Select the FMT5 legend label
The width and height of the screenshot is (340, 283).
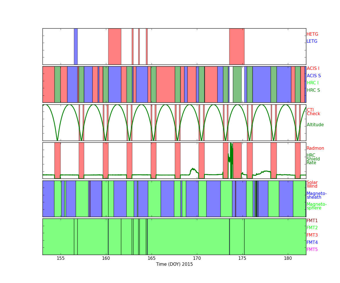pyautogui.click(x=312, y=250)
